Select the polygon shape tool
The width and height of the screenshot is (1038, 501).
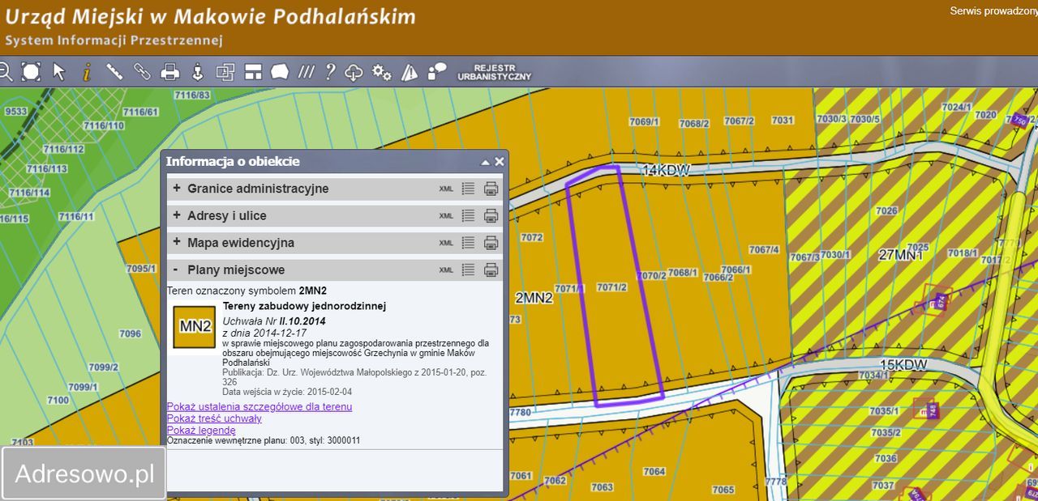coord(280,72)
